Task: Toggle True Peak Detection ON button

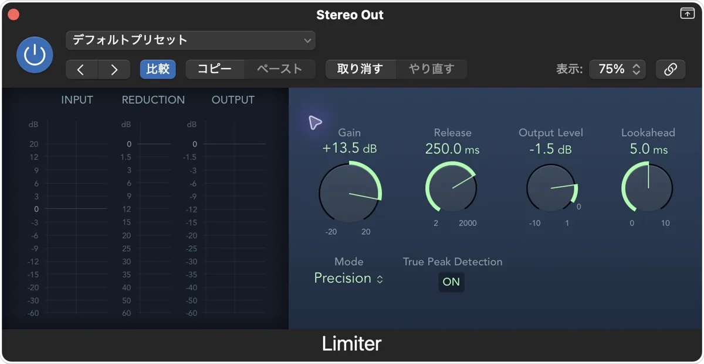Action: [x=451, y=282]
